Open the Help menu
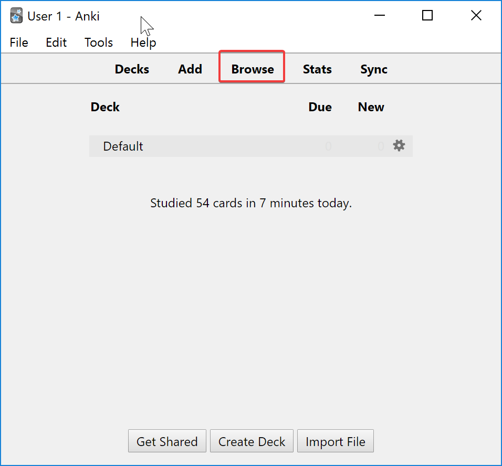This screenshot has height=466, width=502. point(143,43)
